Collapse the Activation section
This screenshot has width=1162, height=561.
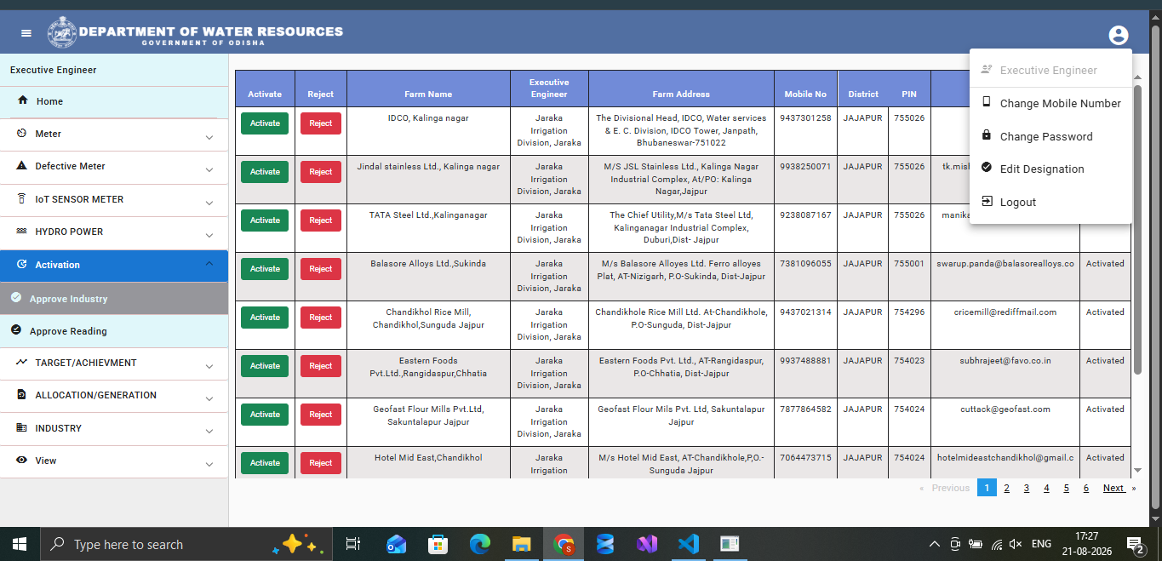click(x=209, y=264)
